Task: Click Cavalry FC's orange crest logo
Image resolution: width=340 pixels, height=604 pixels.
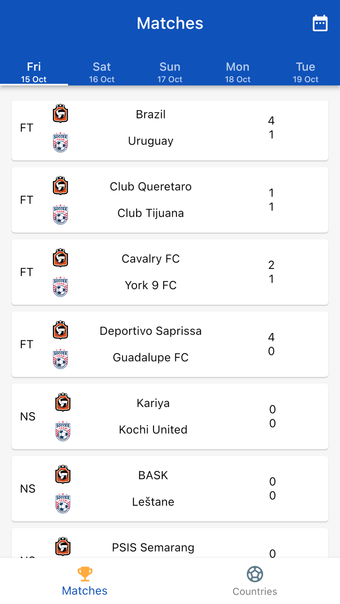Action: click(x=60, y=258)
